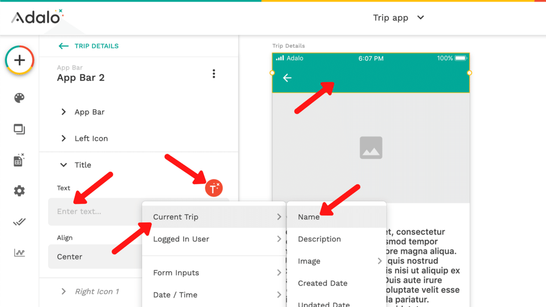Expand Logged In User submenu arrow
Screen dimensions: 546x307
pyautogui.click(x=279, y=239)
